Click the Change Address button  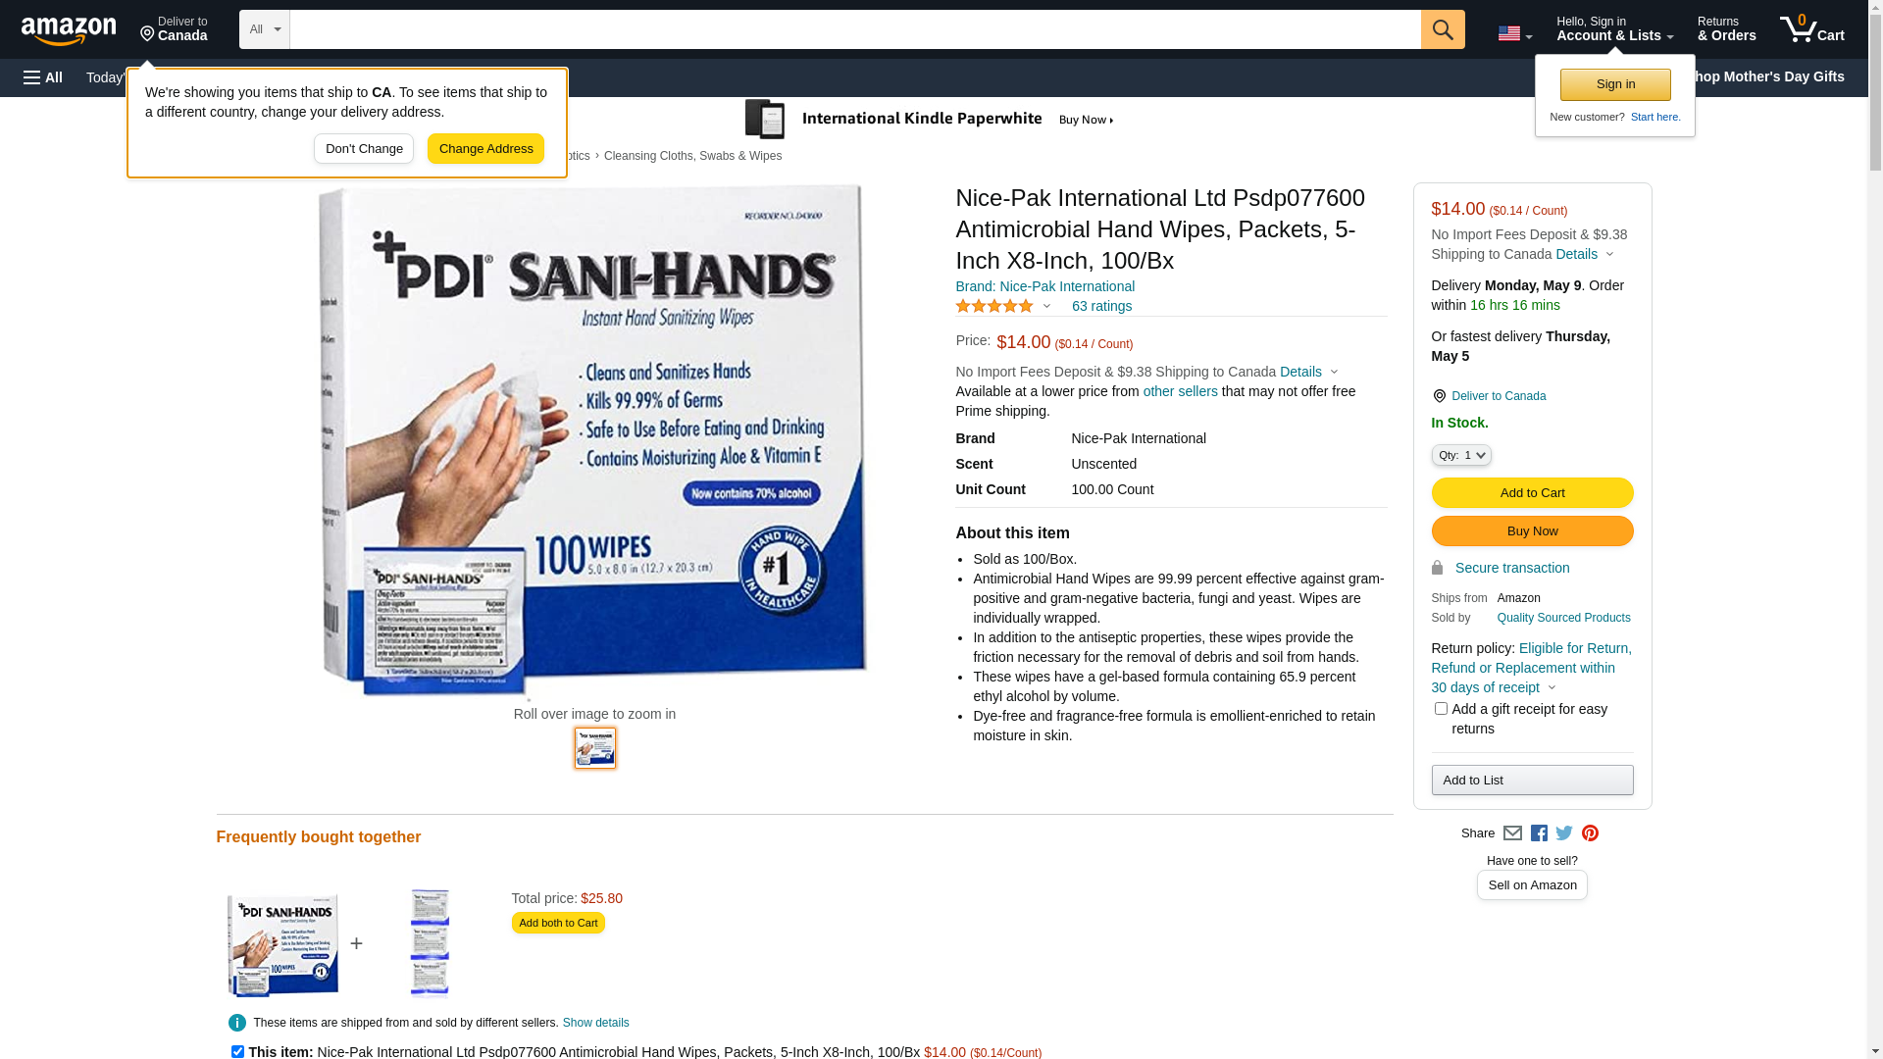coord(485,149)
